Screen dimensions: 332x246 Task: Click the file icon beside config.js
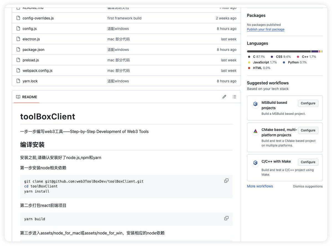pos(18,28)
